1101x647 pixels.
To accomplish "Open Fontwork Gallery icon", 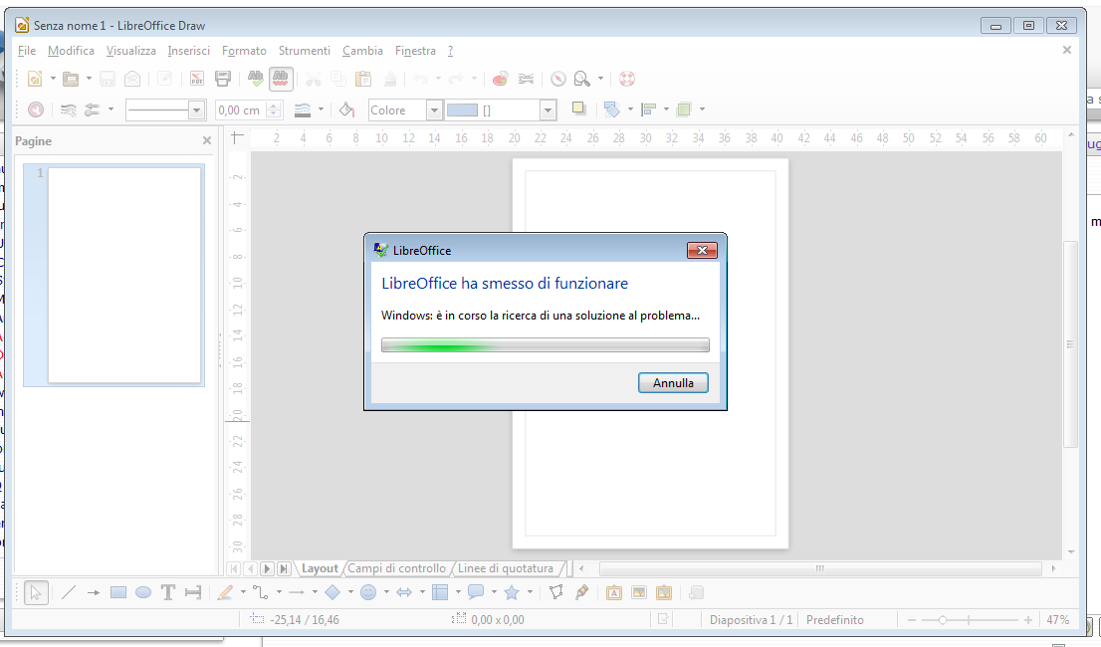I will click(x=613, y=593).
